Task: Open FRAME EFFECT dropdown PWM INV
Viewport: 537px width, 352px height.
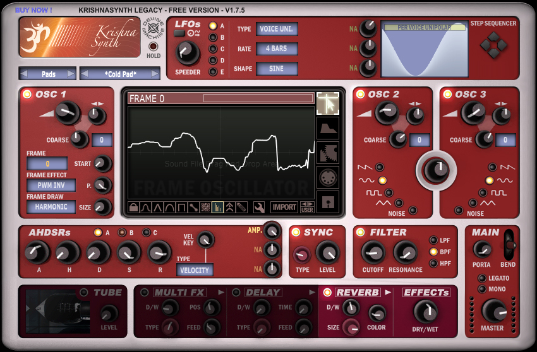Action: [51, 185]
